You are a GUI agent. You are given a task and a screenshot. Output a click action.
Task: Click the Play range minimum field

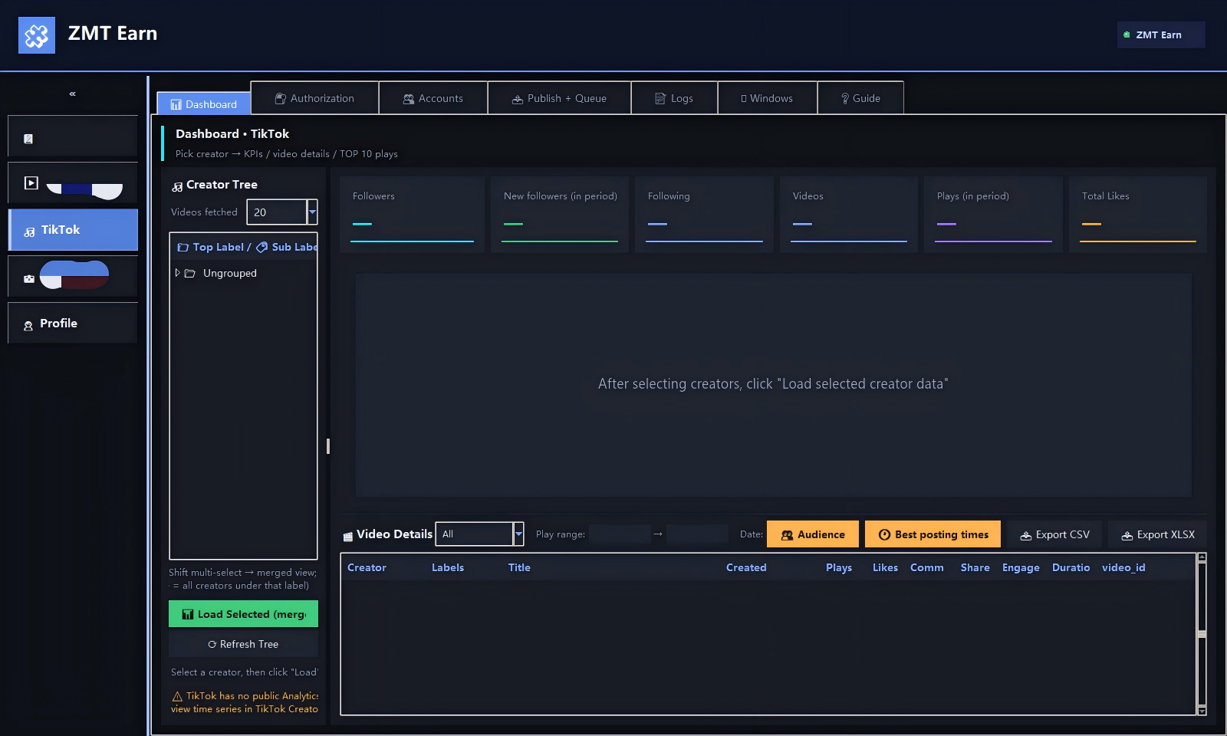tap(620, 534)
